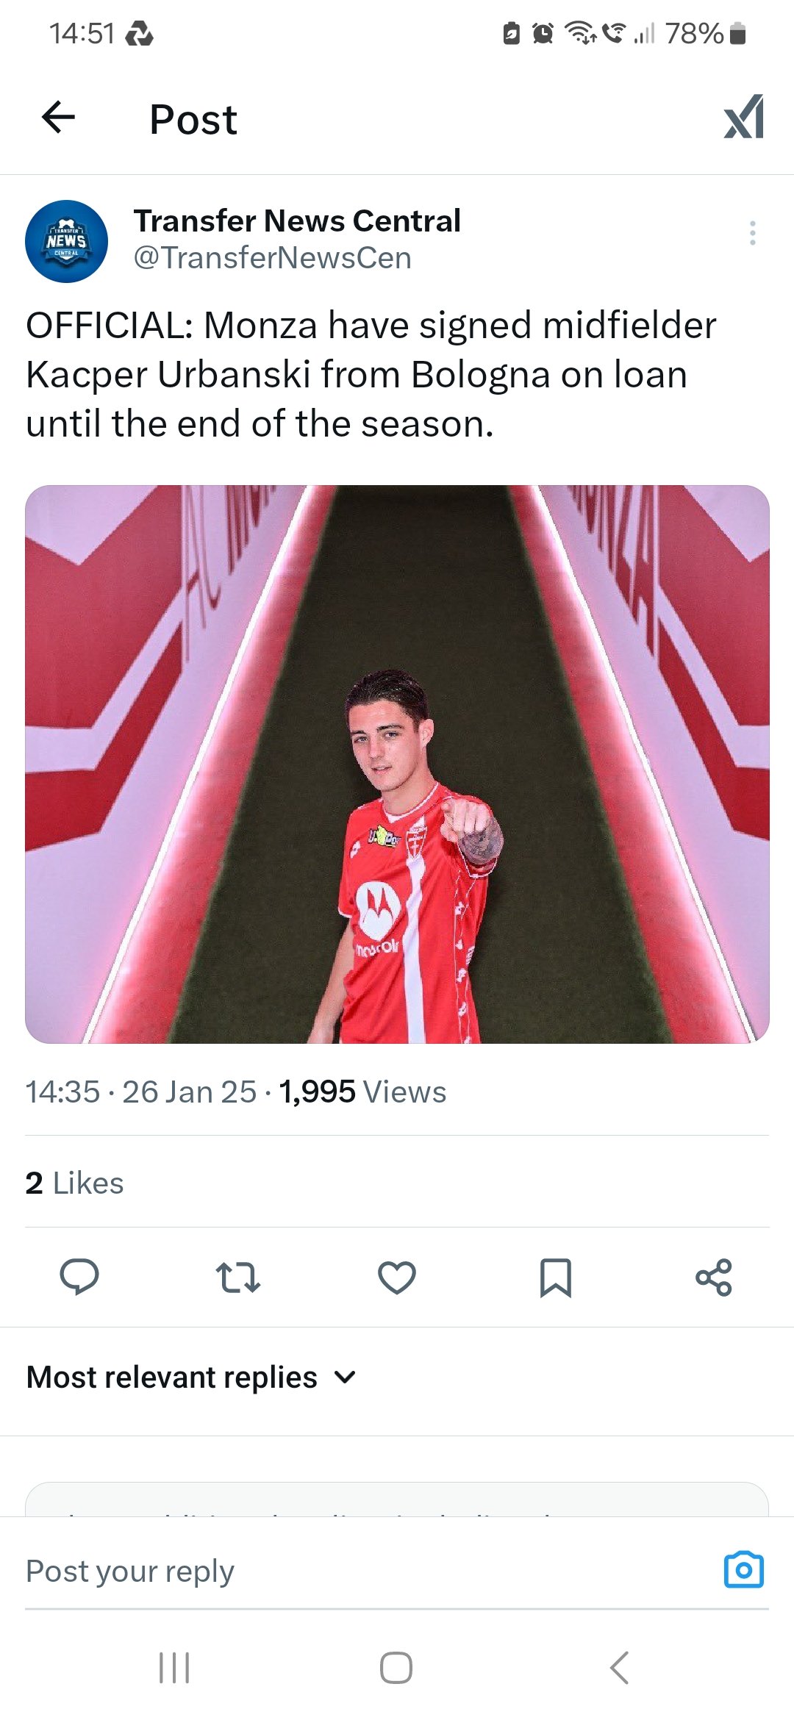Tap the camera icon in reply bar
794x1720 pixels.
point(744,1570)
